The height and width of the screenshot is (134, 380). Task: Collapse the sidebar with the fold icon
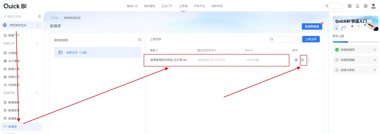coord(40,17)
